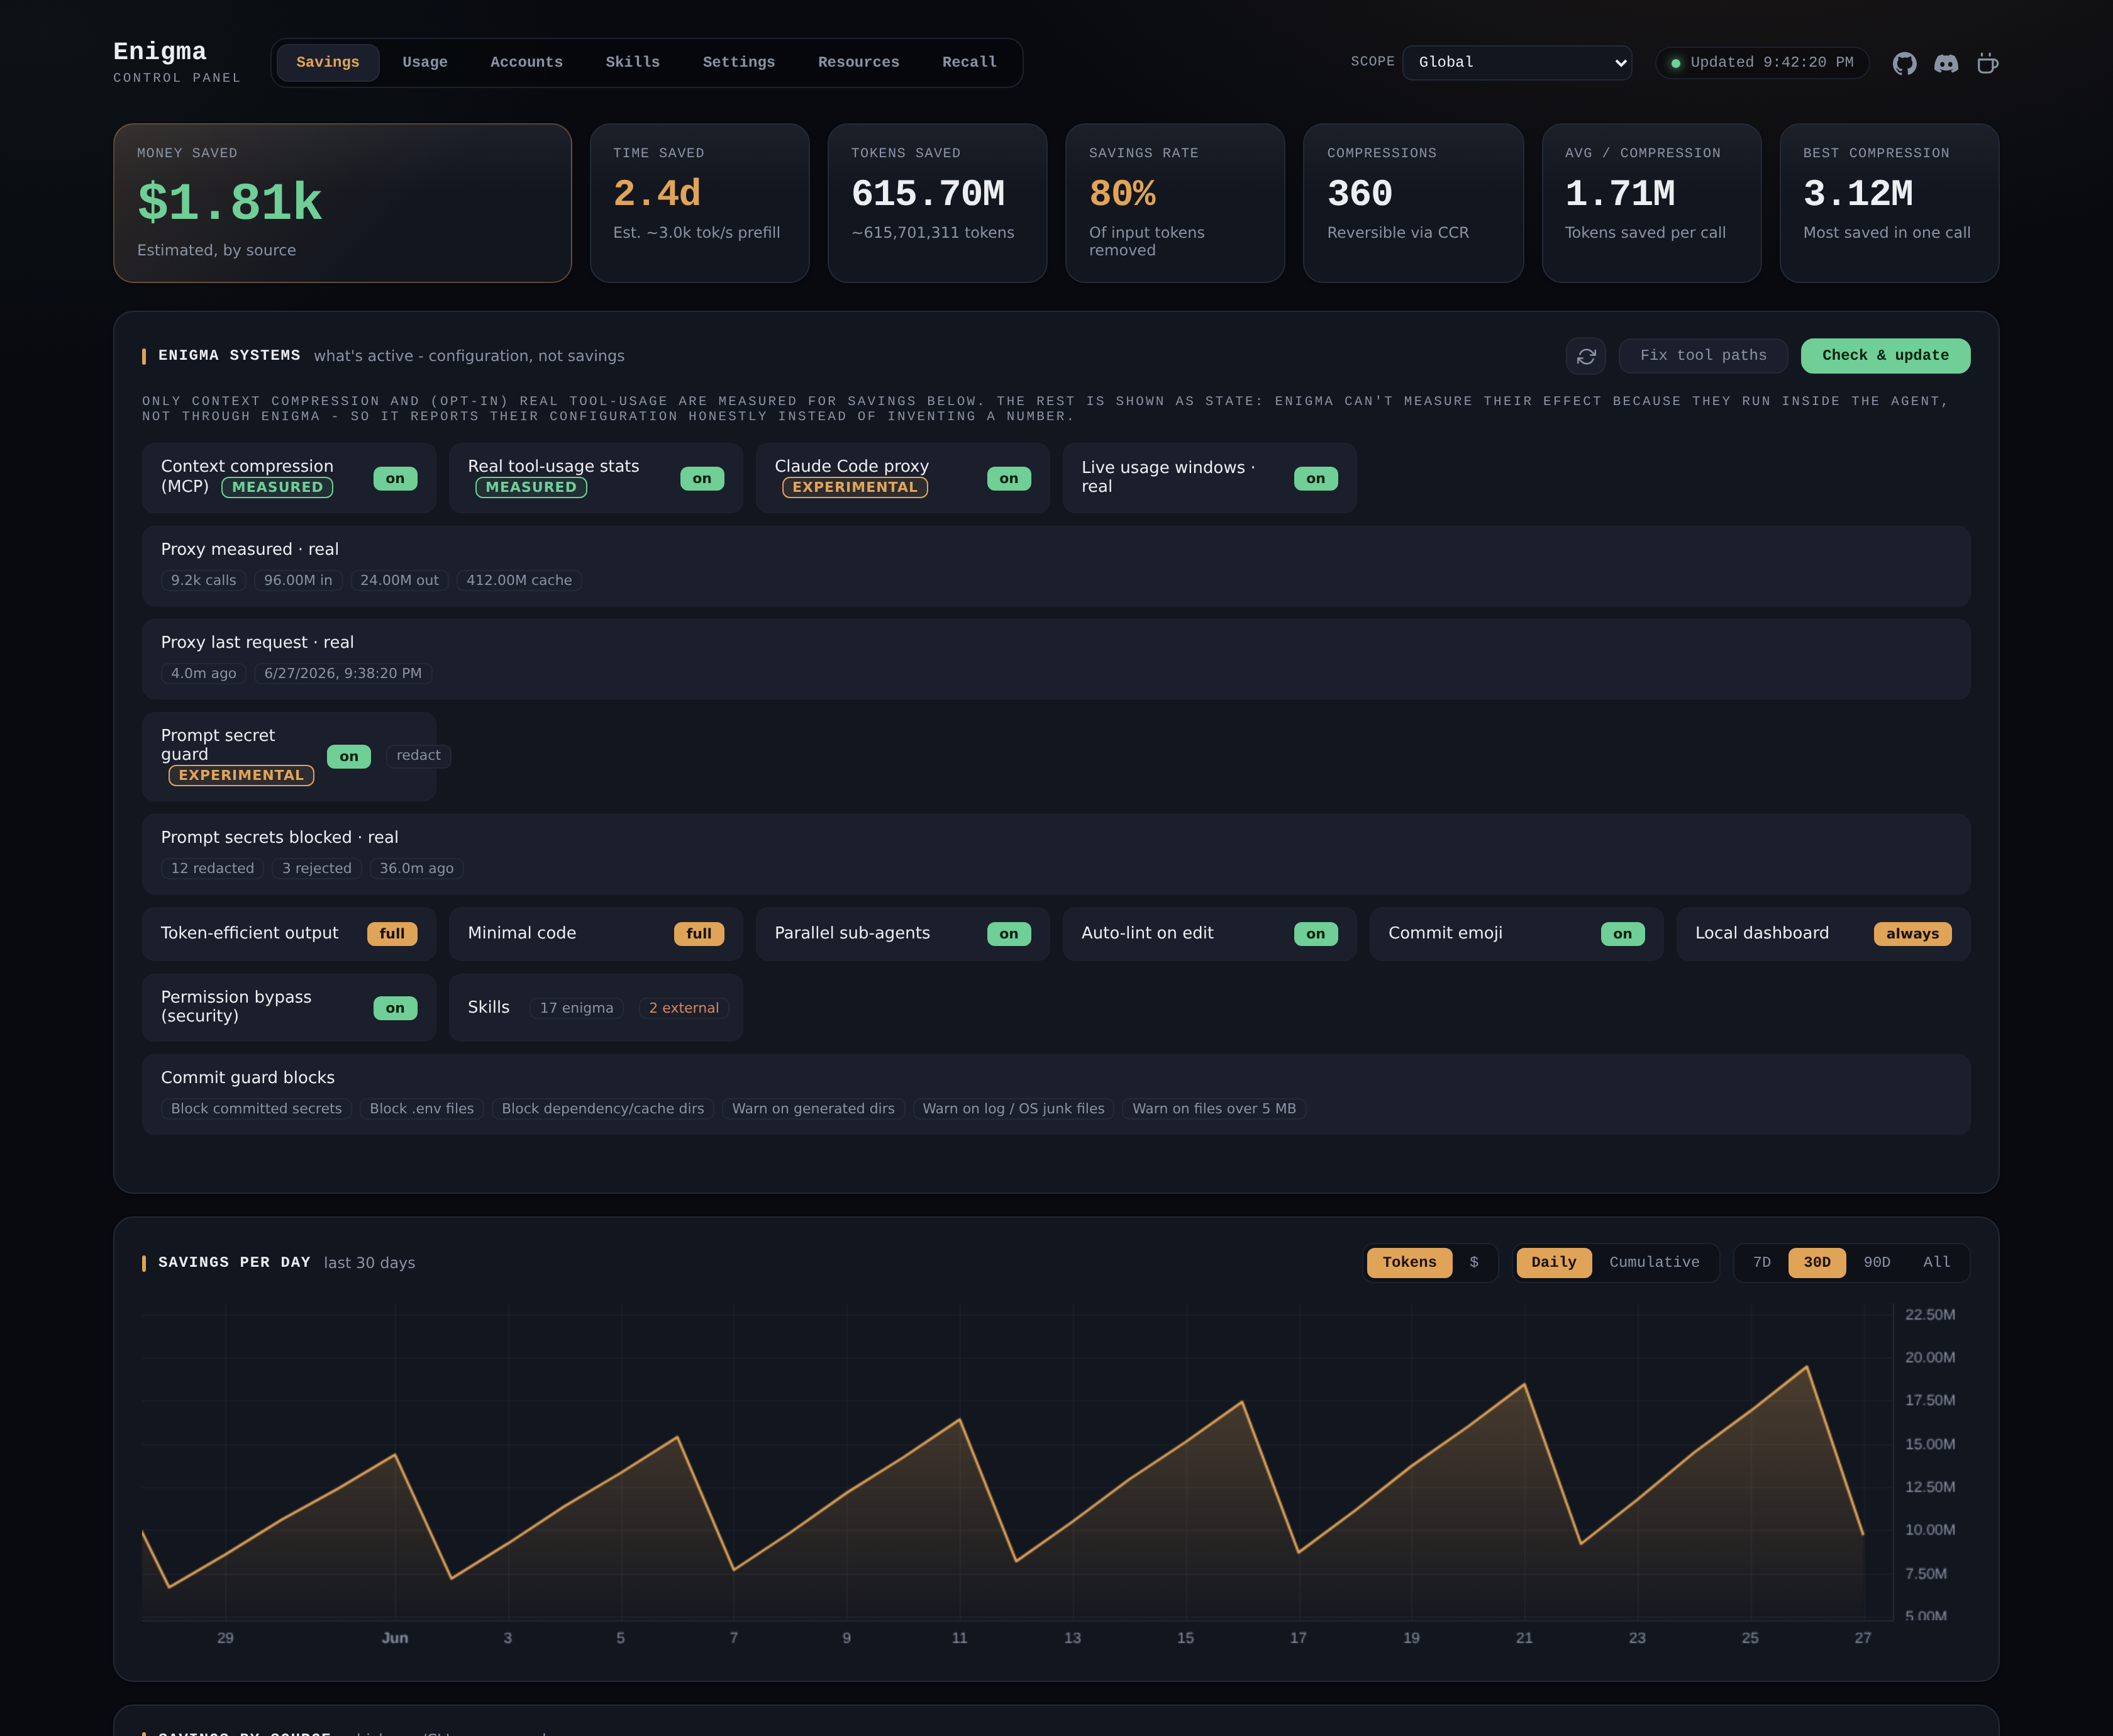Screen dimensions: 2113x1736
Task: Click the 412.00M cache chip
Action: [519, 581]
